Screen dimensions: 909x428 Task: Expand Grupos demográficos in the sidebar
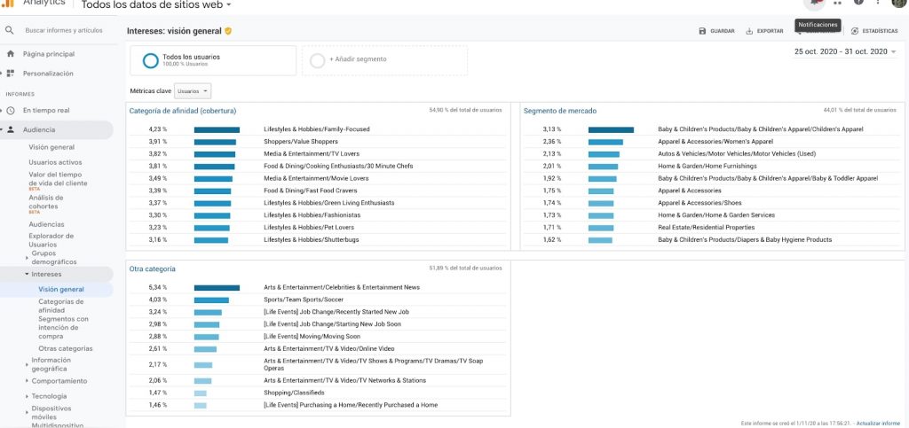click(x=27, y=258)
